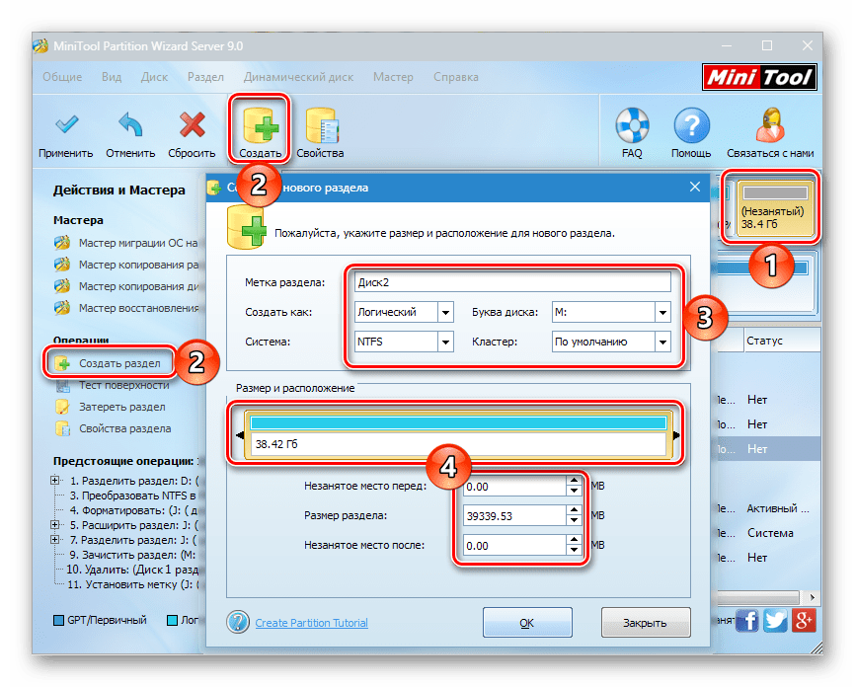Viewport: 855px width, 687px height.
Task: Increase Незанятое место перед value
Action: (574, 481)
